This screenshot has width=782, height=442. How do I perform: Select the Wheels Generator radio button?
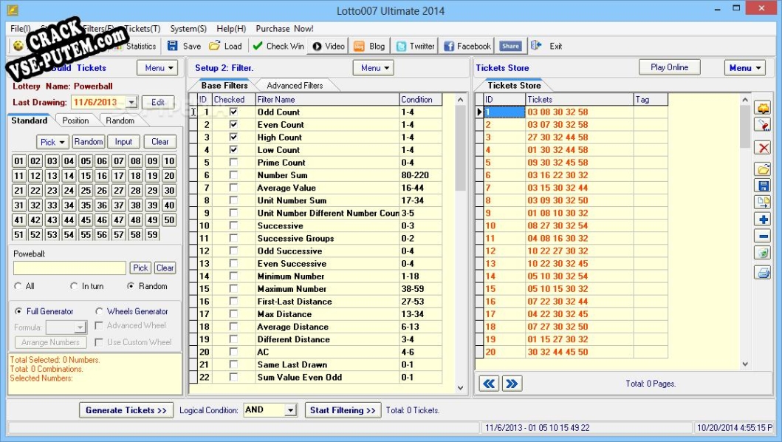point(99,311)
